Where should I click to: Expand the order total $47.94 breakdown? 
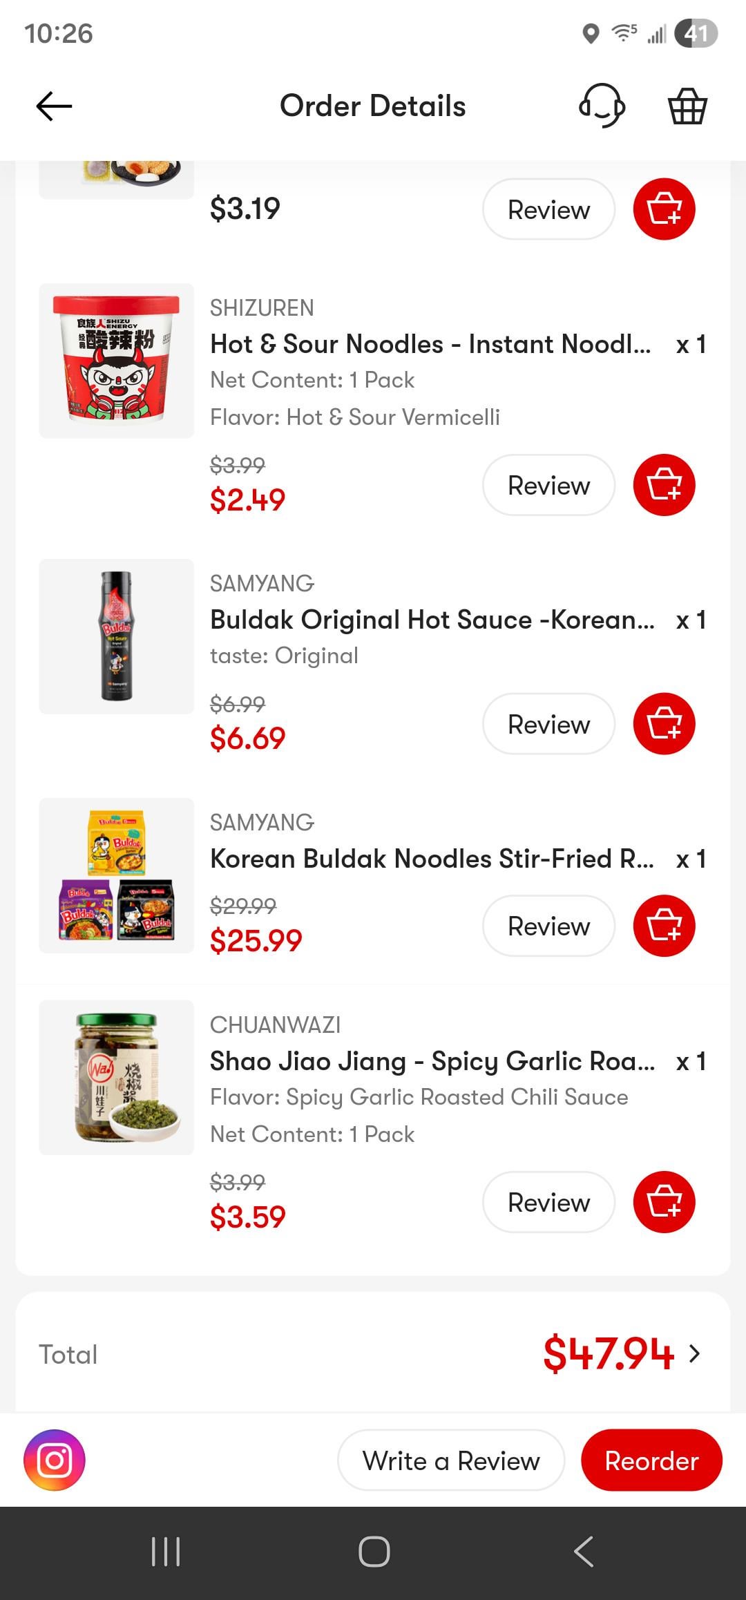pyautogui.click(x=694, y=1354)
